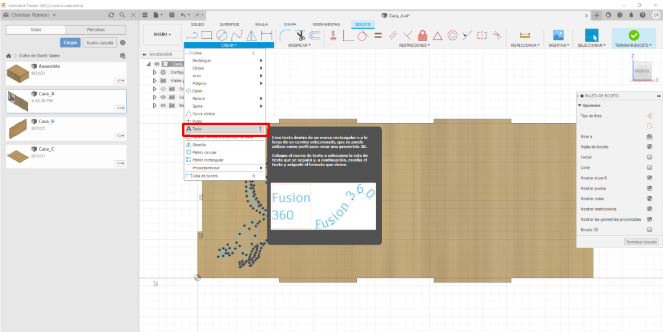Toggle Mostrar puntos checkbox

(649, 188)
